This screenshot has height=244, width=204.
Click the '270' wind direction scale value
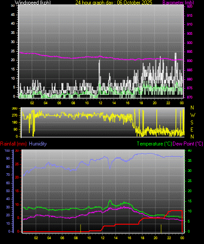(x=14, y=116)
